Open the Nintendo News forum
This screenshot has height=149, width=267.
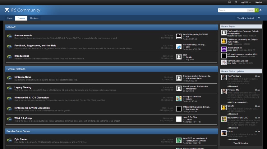tap(23, 77)
